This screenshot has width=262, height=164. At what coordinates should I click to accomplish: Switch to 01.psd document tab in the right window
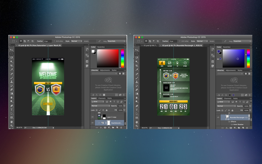click(149, 45)
